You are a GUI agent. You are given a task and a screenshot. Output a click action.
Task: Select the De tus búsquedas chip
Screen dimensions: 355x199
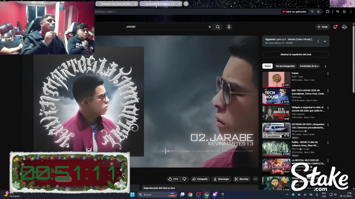285,66
